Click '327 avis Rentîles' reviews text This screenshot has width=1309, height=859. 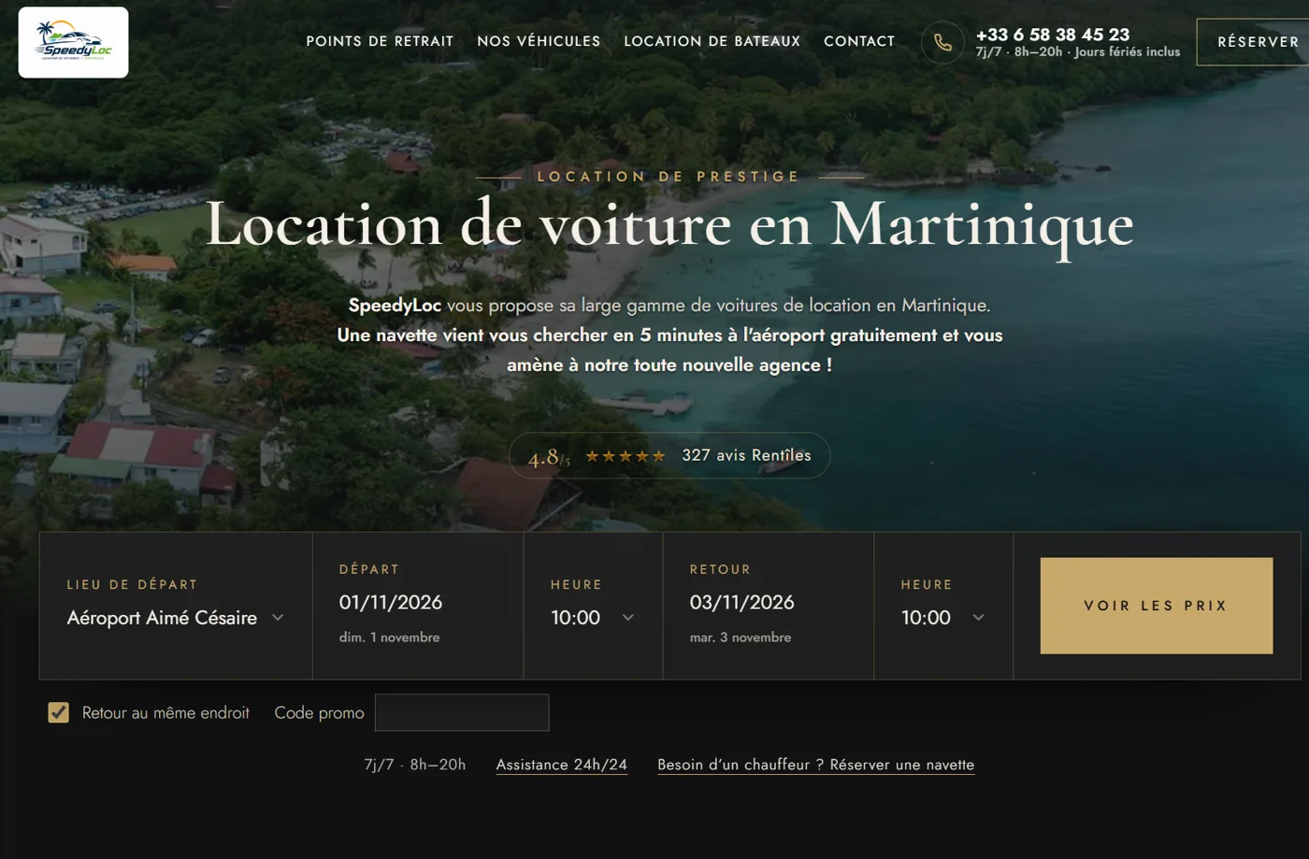[x=746, y=455]
